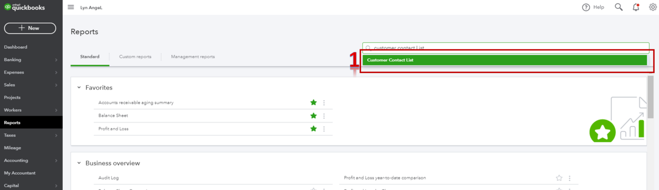Switch to the Custom reports tab

coord(135,57)
